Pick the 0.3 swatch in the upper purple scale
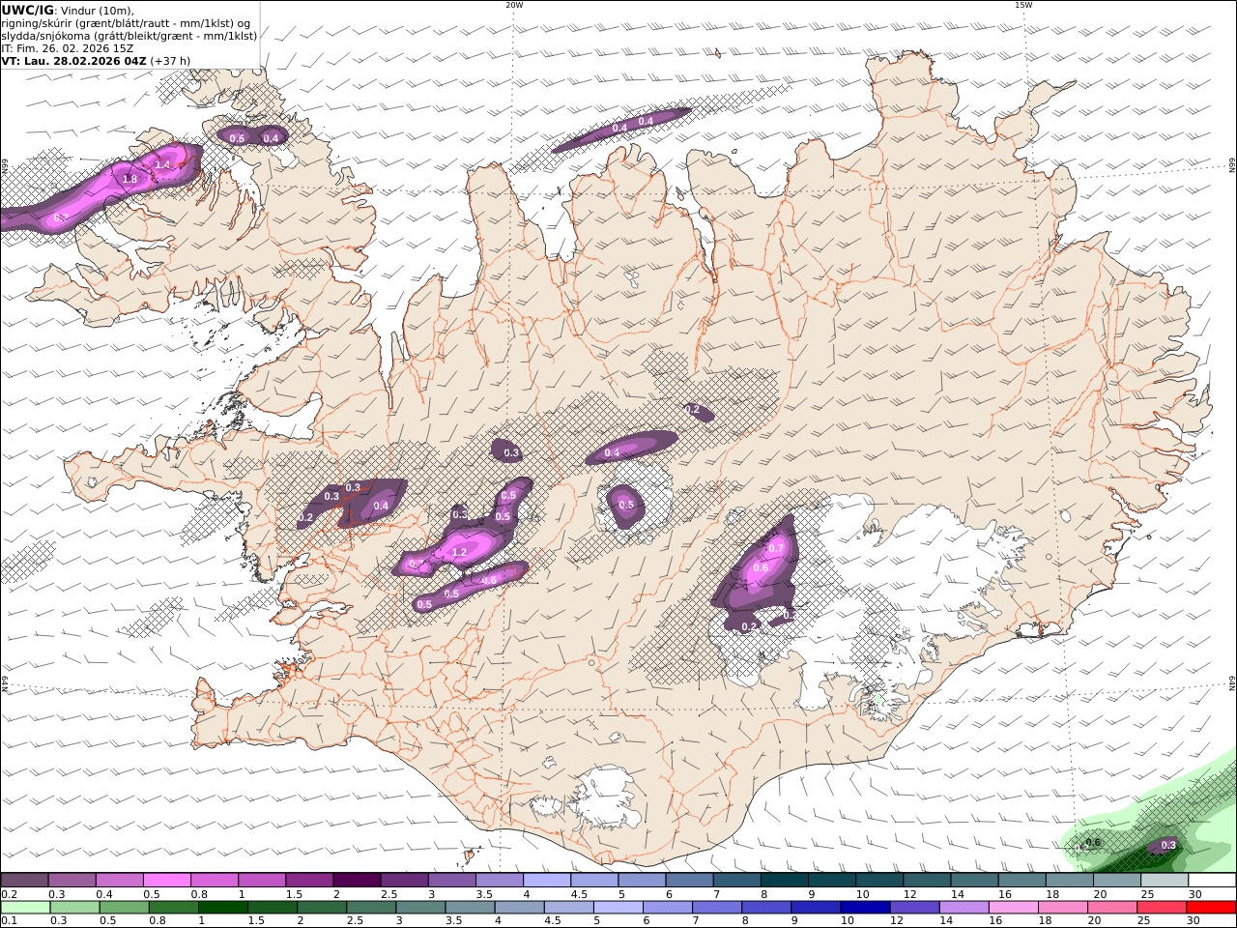The height and width of the screenshot is (928, 1237). tap(72, 880)
